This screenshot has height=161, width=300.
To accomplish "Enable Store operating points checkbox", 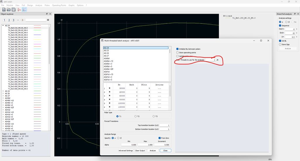I will click(178, 52).
